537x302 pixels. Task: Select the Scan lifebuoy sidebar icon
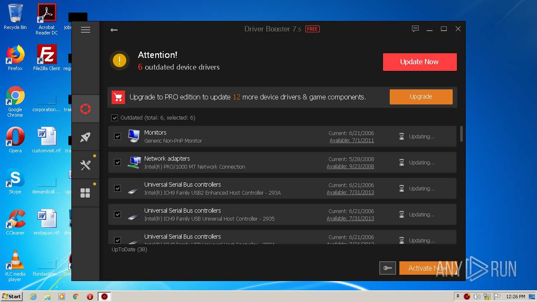tap(86, 109)
